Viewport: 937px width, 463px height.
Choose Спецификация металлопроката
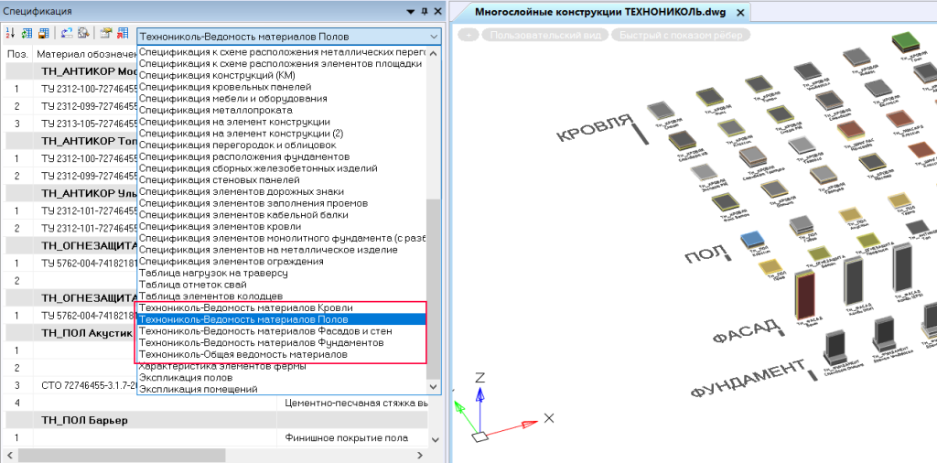coord(282,110)
